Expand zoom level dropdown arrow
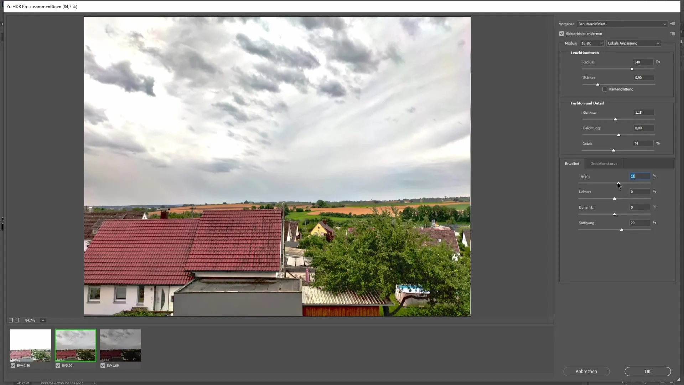The image size is (684, 385). click(43, 320)
